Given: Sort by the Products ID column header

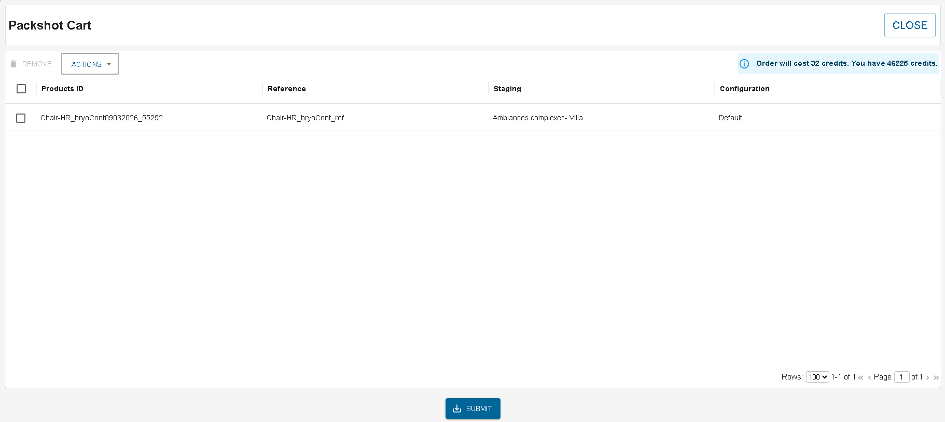Looking at the screenshot, I should click(62, 89).
